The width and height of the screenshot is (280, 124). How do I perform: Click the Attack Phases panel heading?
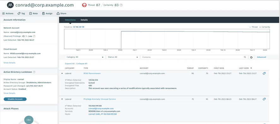(11, 109)
